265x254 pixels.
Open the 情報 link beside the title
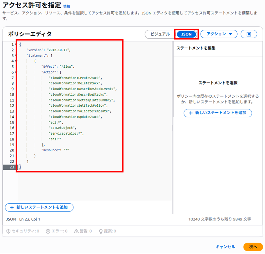(x=67, y=7)
